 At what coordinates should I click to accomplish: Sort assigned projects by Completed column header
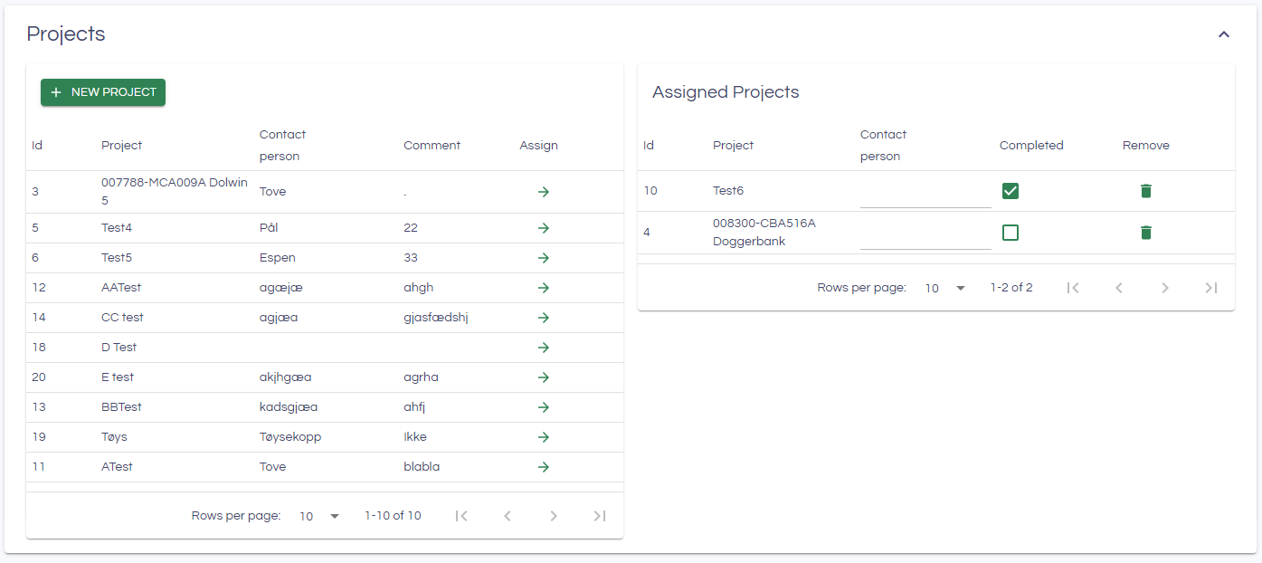point(1031,146)
